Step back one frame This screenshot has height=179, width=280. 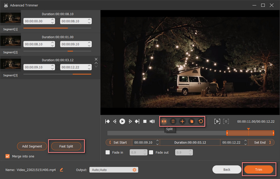(x=115, y=121)
